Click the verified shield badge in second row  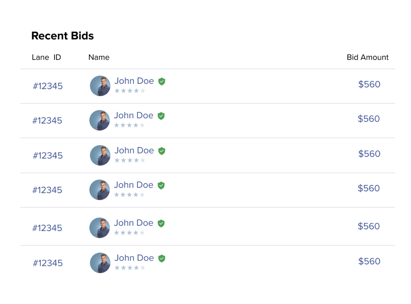(x=161, y=116)
